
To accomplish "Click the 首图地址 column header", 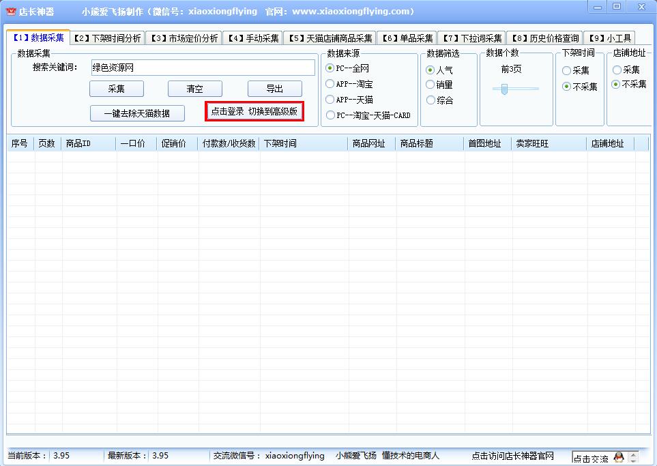I will (488, 144).
